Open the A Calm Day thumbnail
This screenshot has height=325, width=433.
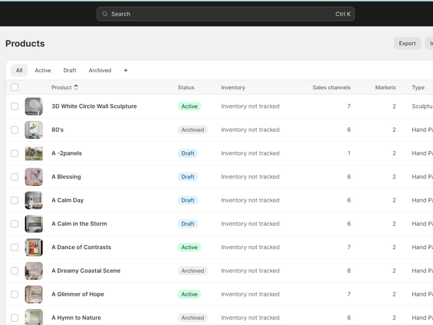[34, 200]
